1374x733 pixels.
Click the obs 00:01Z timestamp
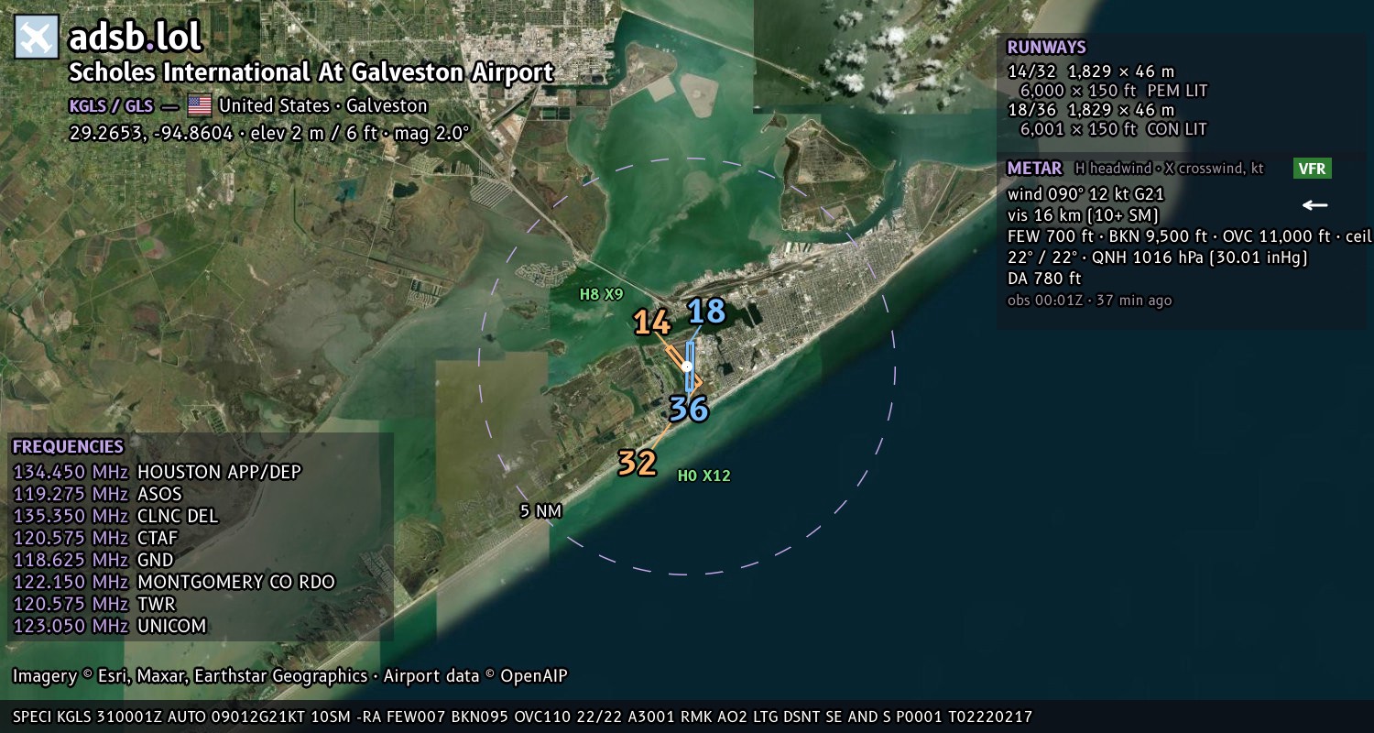pyautogui.click(x=1089, y=301)
